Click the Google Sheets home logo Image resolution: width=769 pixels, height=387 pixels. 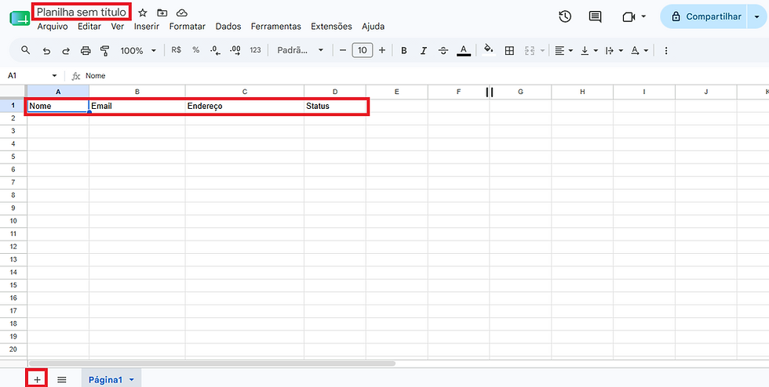(20, 18)
